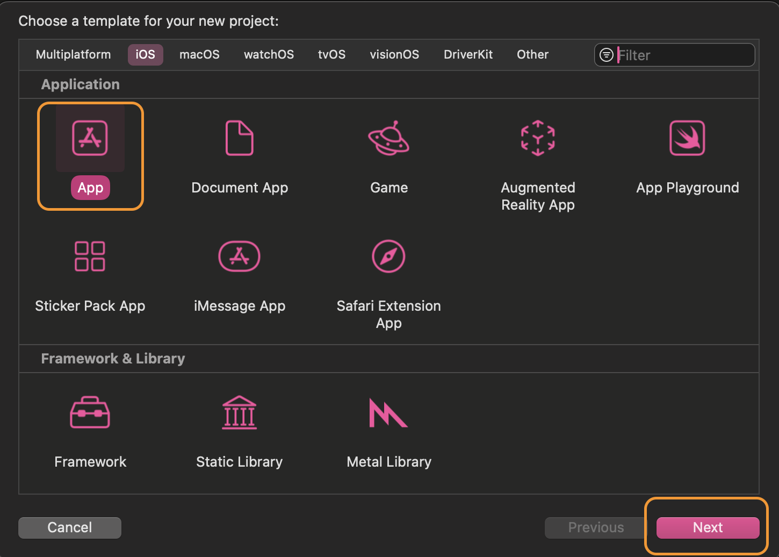Open the filter options icon
The image size is (779, 557).
(607, 55)
